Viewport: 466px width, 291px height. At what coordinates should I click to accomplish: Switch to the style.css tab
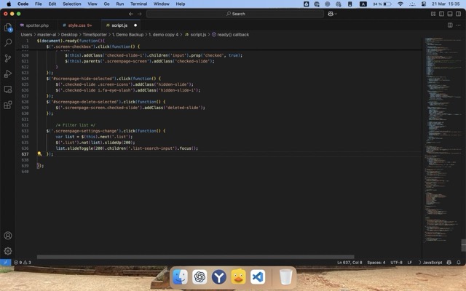coord(76,25)
